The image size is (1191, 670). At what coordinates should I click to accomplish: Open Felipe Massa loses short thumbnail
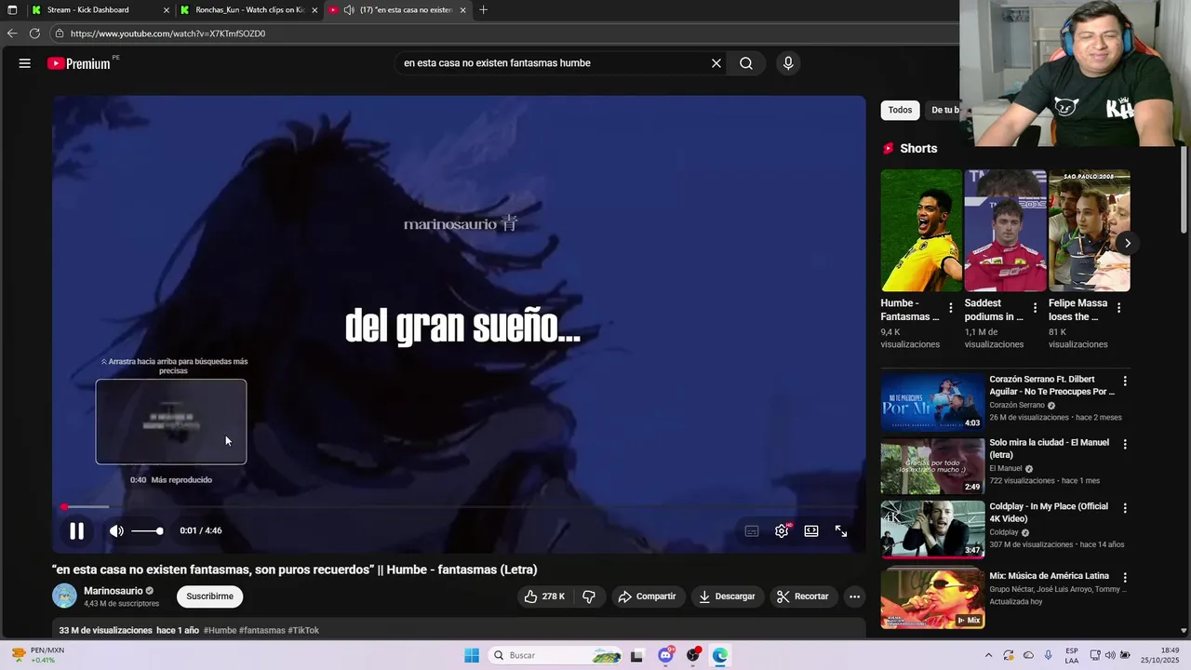click(1089, 230)
